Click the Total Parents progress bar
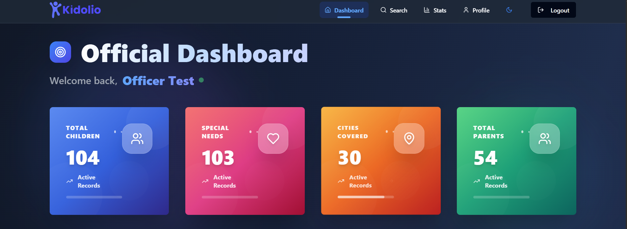 (x=501, y=197)
